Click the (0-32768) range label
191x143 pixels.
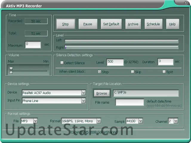(131, 62)
